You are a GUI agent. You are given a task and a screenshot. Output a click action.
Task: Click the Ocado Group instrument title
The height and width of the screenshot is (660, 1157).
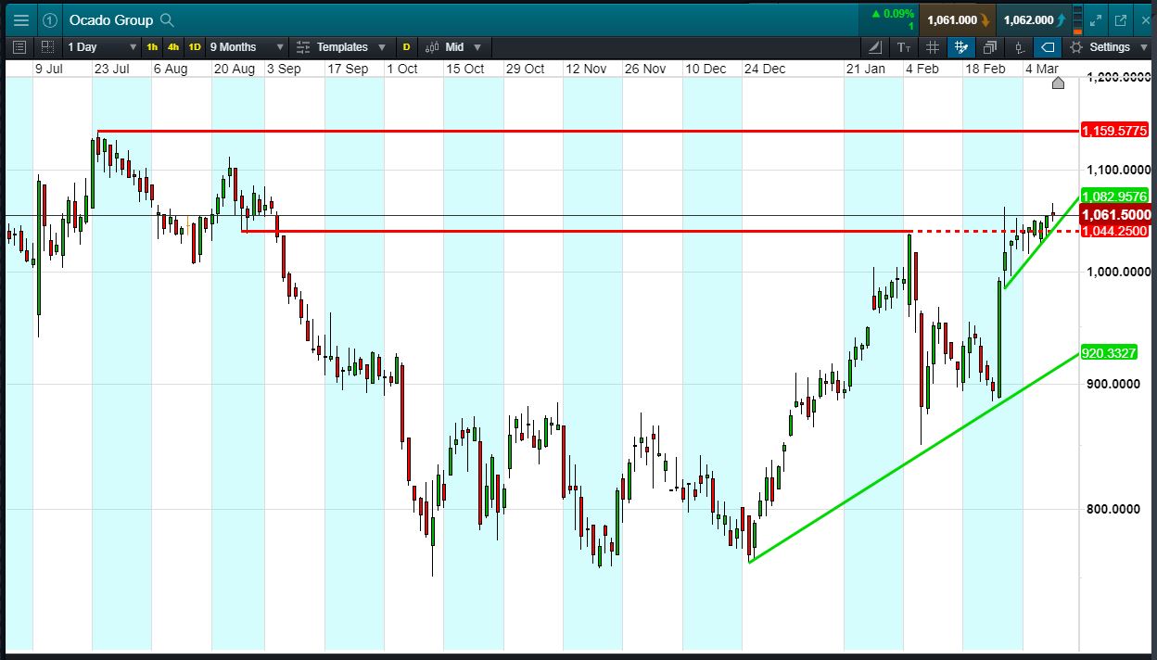click(111, 19)
